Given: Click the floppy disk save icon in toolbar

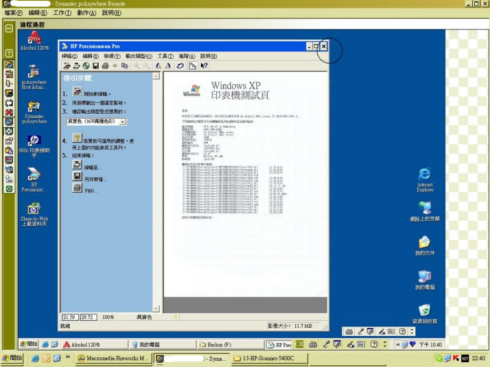Looking at the screenshot, I should tap(96, 66).
